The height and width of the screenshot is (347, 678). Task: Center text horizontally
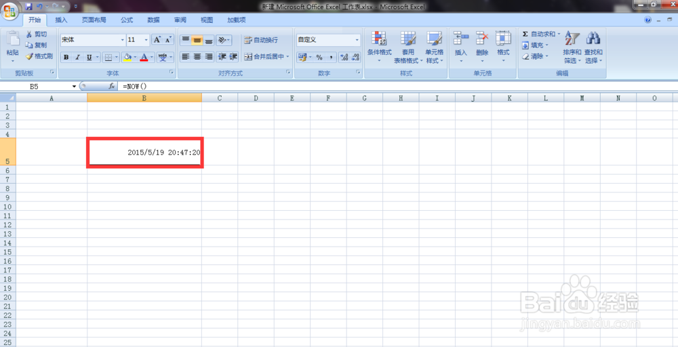(x=197, y=57)
